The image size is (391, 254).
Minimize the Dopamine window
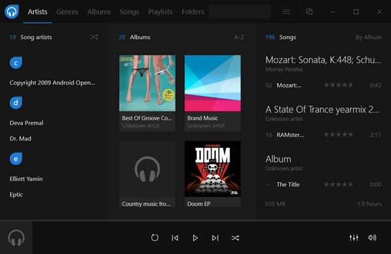332,12
